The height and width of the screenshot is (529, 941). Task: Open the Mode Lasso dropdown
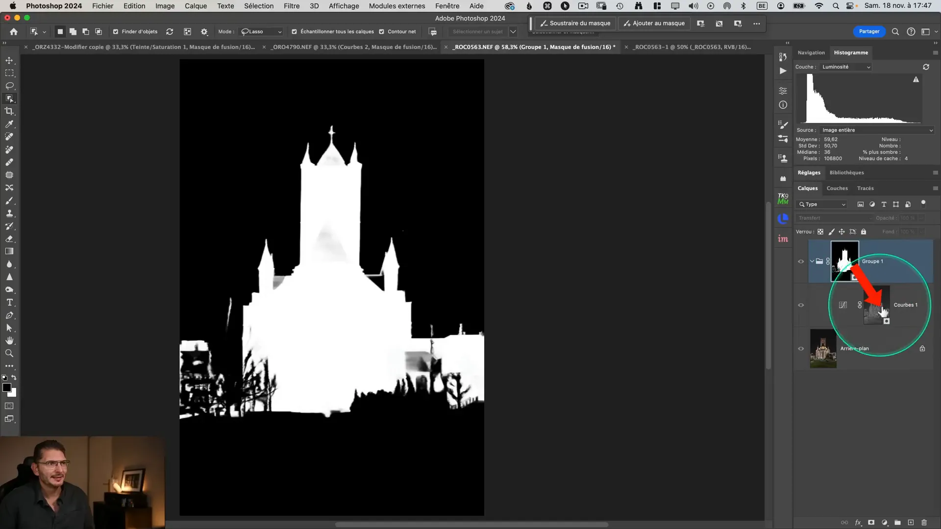pyautogui.click(x=261, y=31)
